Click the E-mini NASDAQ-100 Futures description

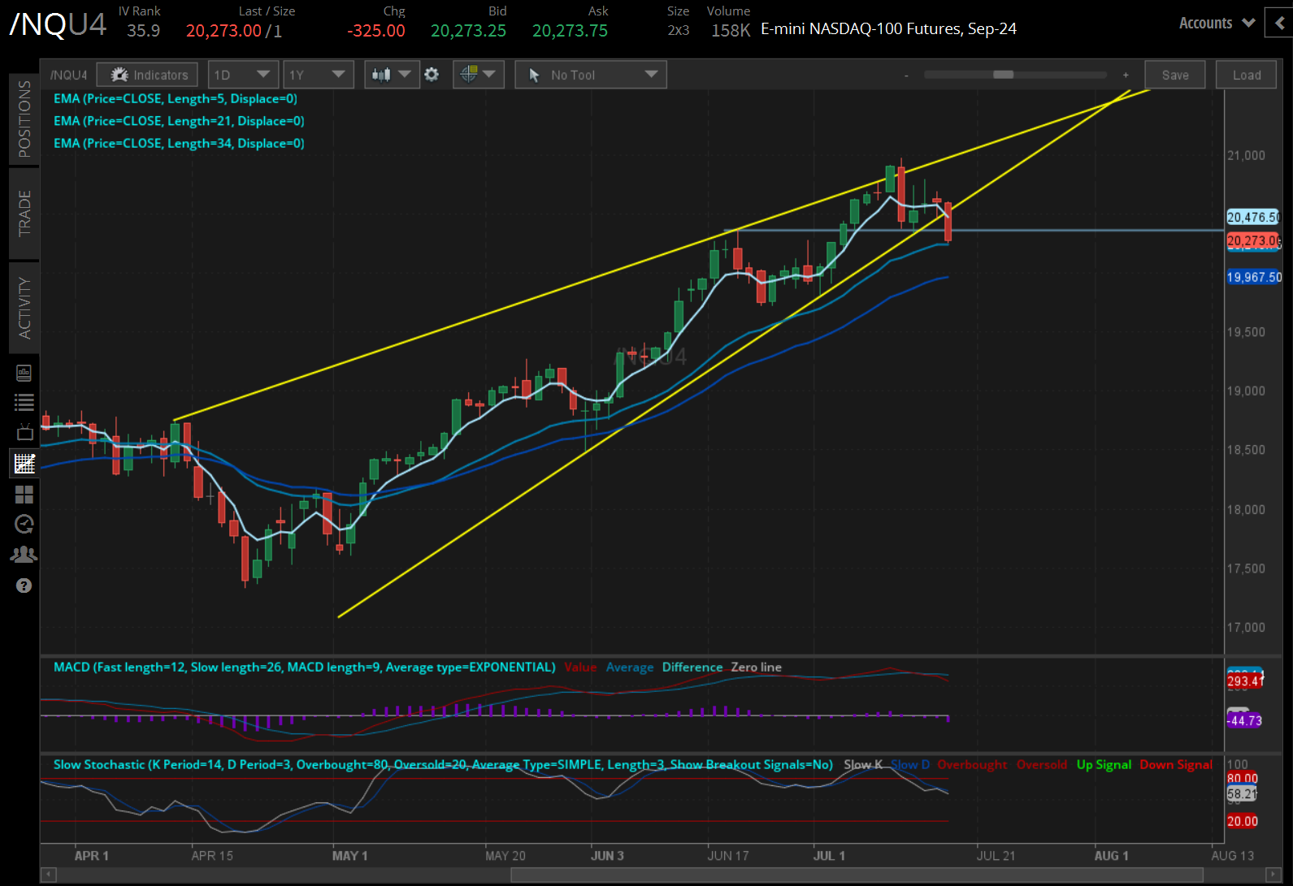(888, 29)
